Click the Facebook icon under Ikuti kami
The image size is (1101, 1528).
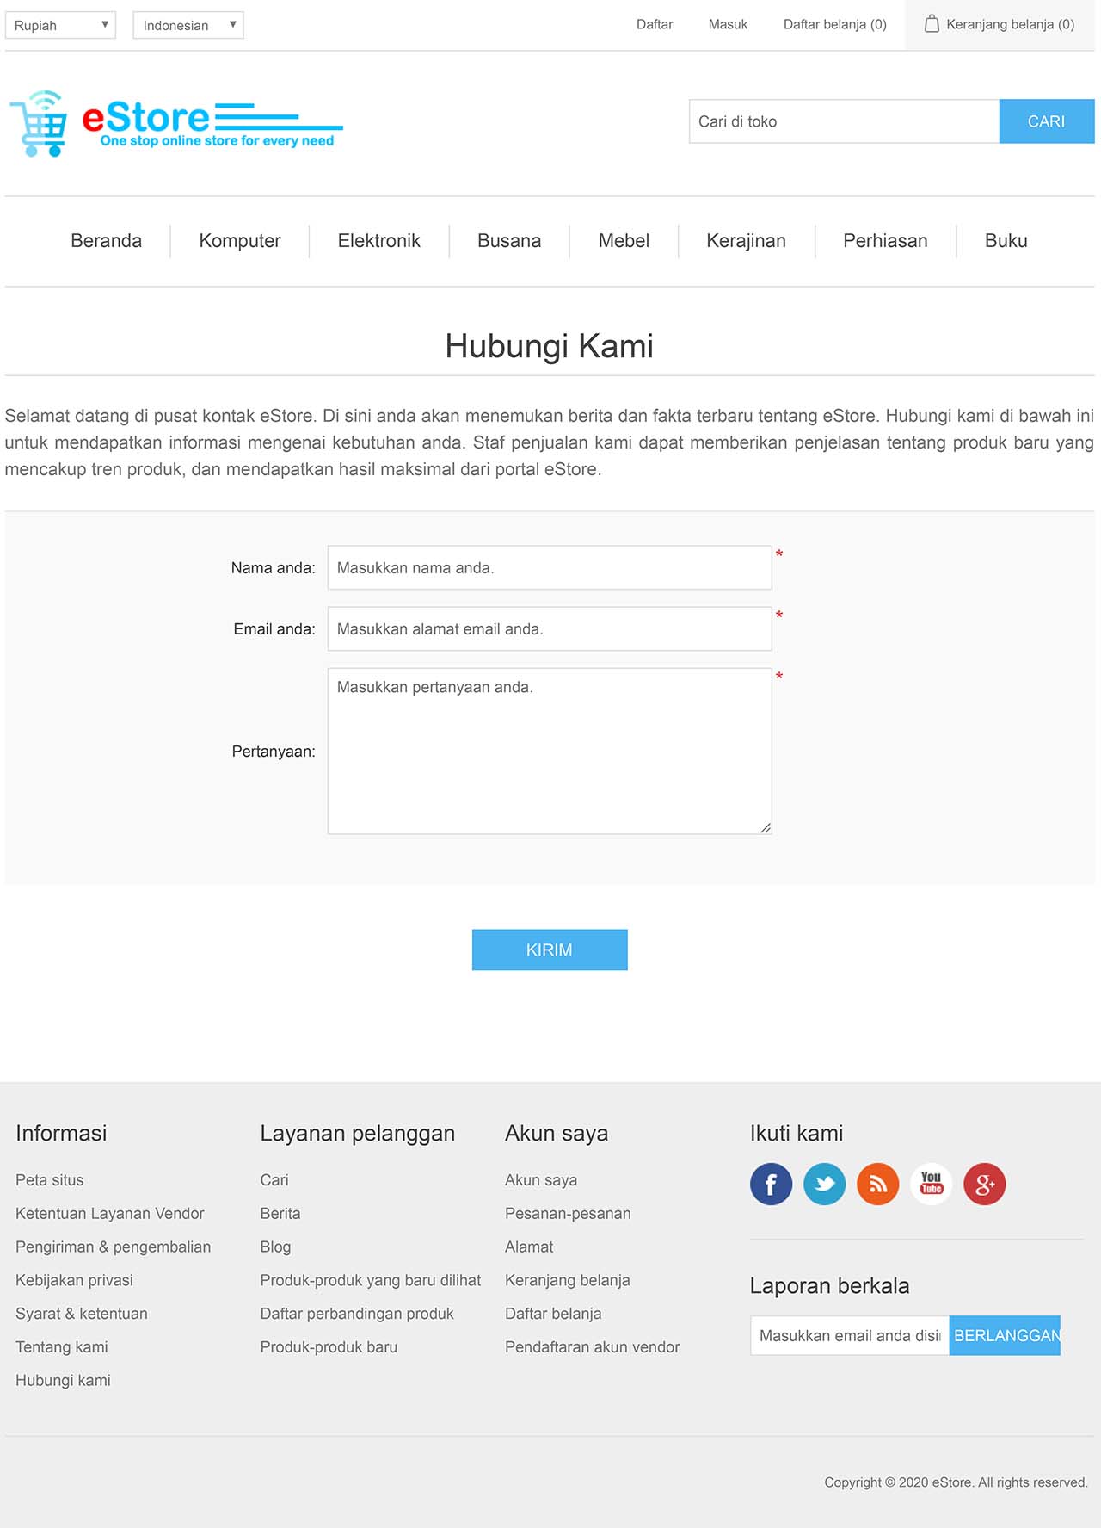(771, 1185)
